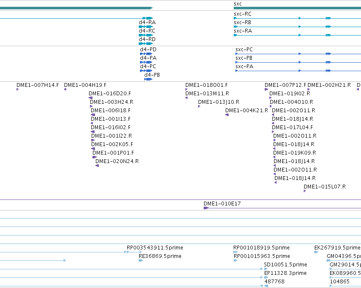Viewport: 361px width, 288px height.
Task: Click the EK089960 EST label
Action: tap(345, 273)
